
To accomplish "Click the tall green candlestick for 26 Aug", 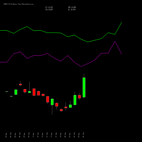I will pyautogui.click(x=84, y=87).
